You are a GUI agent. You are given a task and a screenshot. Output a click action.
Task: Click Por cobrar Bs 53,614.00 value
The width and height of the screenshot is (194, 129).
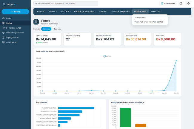click(136, 39)
